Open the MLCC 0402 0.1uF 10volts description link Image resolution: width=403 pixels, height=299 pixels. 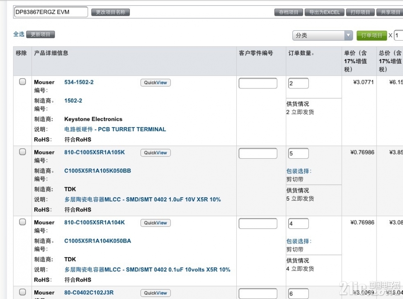click(x=147, y=270)
